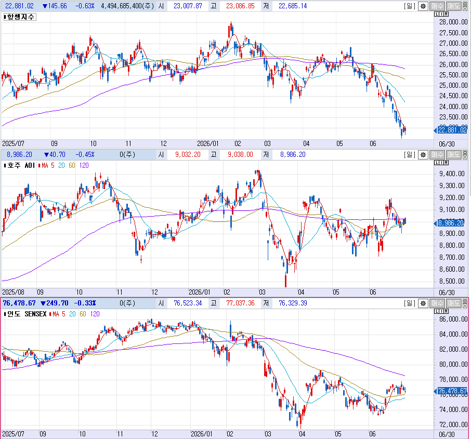Click Australia AOI open value 9,032.20
471x439 pixels.
(188, 155)
